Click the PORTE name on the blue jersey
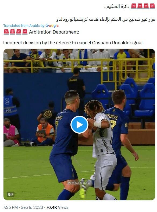This screenshot has width=157, height=212. tap(112, 117)
